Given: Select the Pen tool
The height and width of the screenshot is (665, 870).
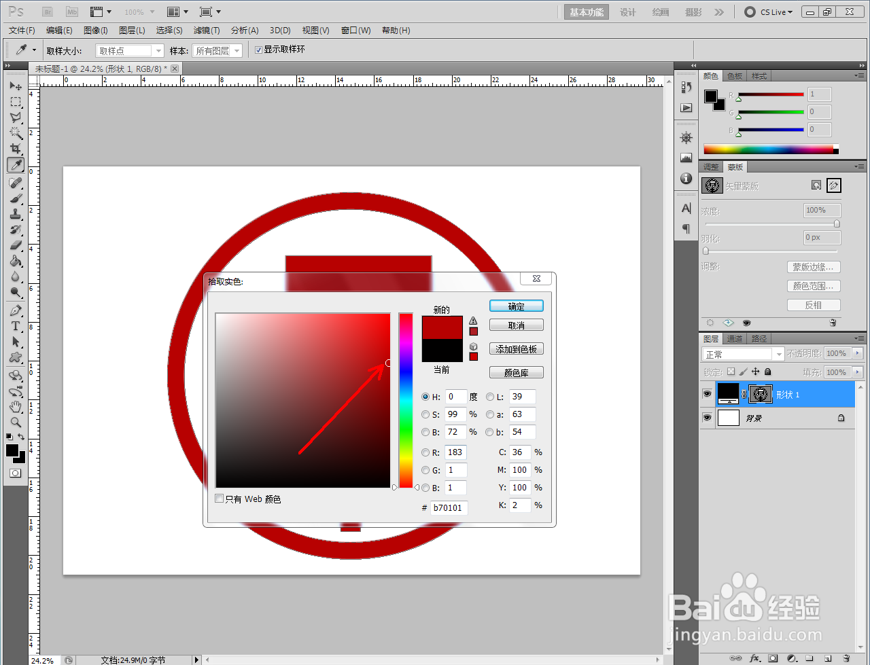Looking at the screenshot, I should (x=16, y=310).
